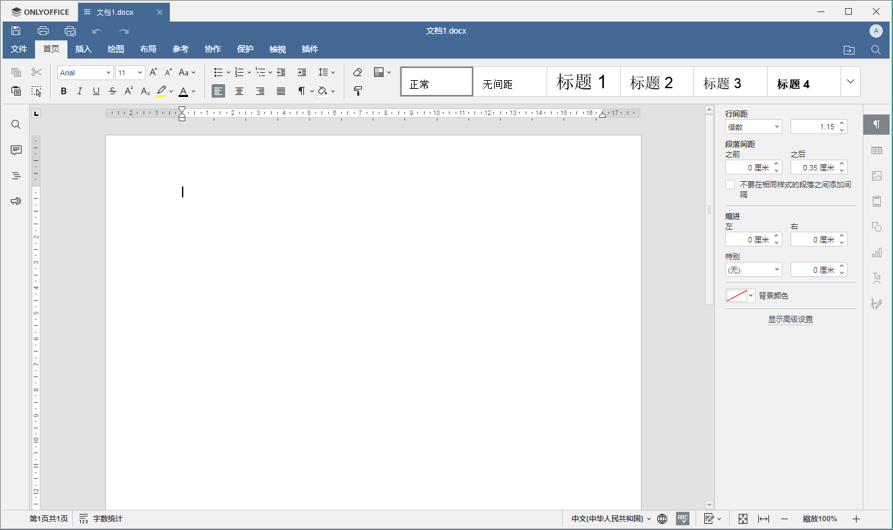893x530 pixels.
Task: Center align the paragraph
Action: [239, 91]
